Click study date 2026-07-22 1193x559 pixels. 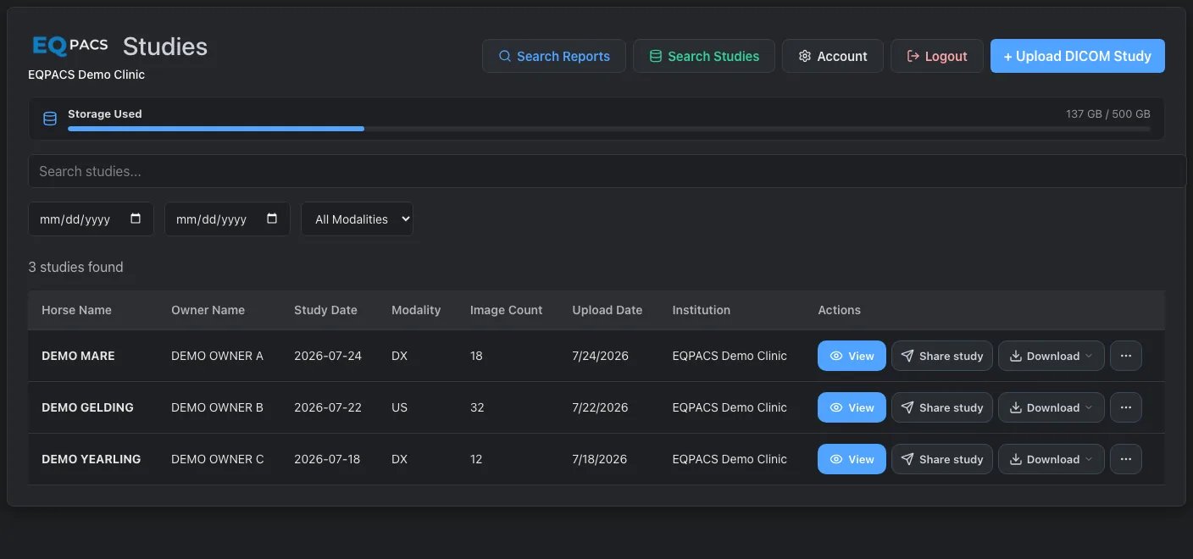click(x=328, y=407)
